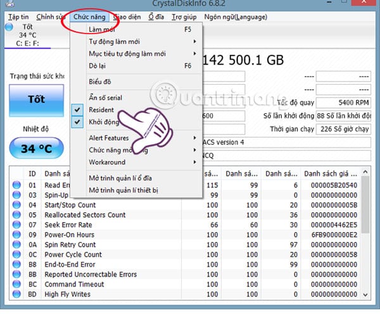This screenshot has height=315, width=380.
Task: Uncheck the Khởi động startup option
Action: tap(77, 122)
